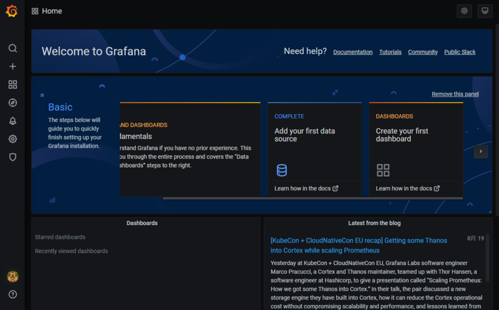
Task: Cycle view mode via monitor icon
Action: pyautogui.click(x=485, y=11)
